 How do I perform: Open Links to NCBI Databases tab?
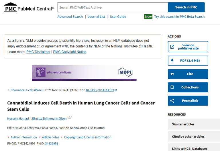194,147
